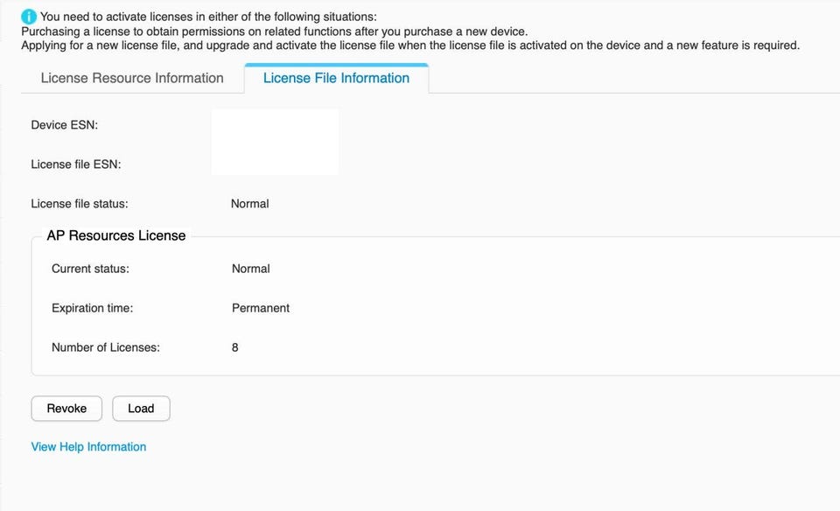The width and height of the screenshot is (840, 511).
Task: Select the Permanent expiration value
Action: [x=261, y=308]
